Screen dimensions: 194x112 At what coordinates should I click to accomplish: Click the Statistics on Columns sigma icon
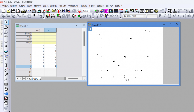(x=170, y=11)
